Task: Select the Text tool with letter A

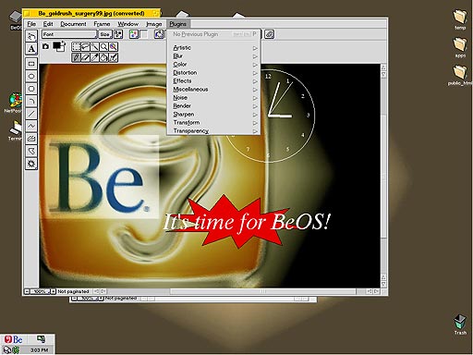Action: [x=31, y=49]
